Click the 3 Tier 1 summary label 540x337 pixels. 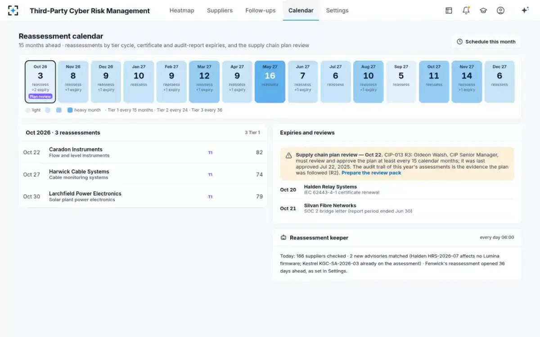click(252, 133)
